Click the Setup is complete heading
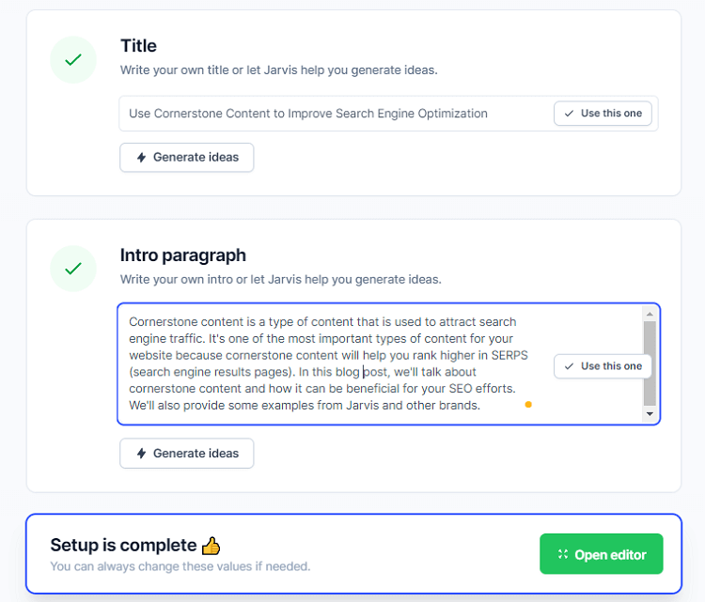The image size is (705, 602). pos(123,545)
